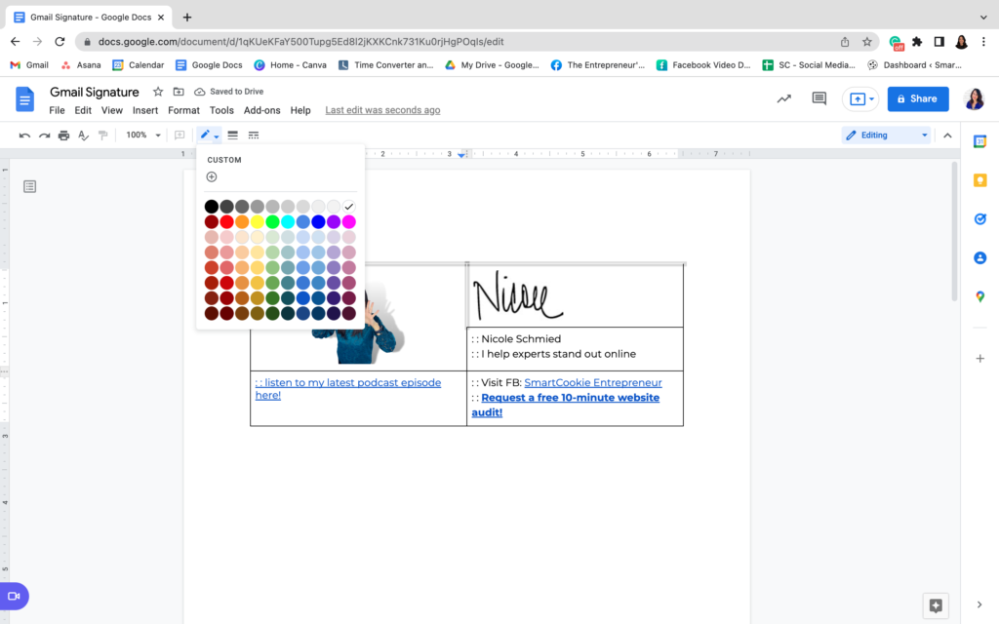Screen dimensions: 999x624
Task: Open a new browser tab
Action: pos(186,18)
